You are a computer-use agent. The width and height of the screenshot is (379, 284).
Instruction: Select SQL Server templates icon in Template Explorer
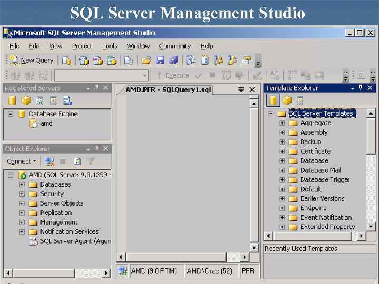click(273, 100)
